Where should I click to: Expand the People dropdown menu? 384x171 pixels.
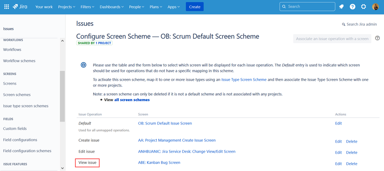(137, 7)
